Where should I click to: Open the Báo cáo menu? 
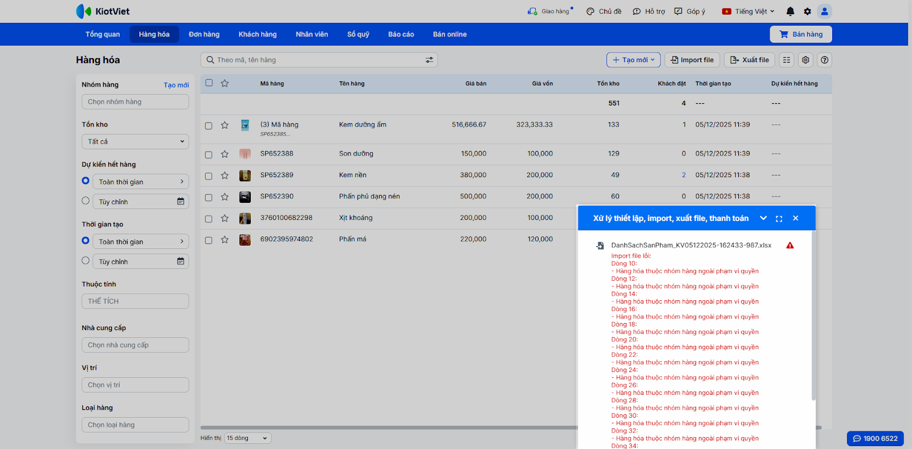(x=401, y=34)
